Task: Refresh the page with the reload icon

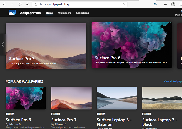Action: pyautogui.click(x=20, y=5)
